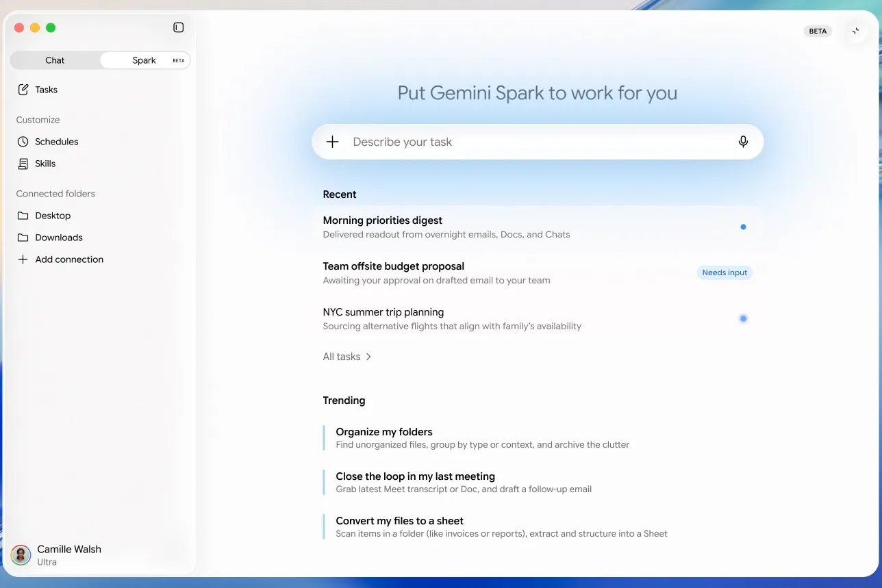
Task: Click the plus icon in the task box
Action: pos(332,142)
